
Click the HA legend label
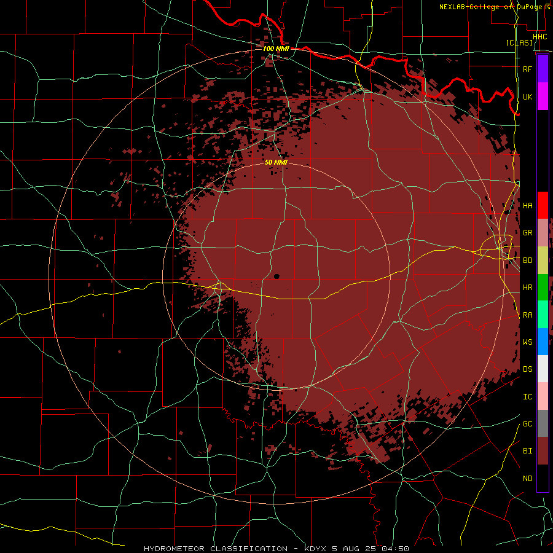point(527,205)
